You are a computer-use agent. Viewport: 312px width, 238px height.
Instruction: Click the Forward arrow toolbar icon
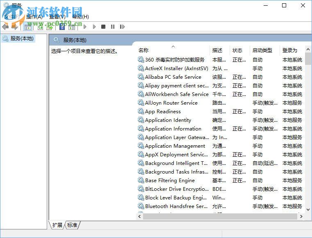(15, 27)
